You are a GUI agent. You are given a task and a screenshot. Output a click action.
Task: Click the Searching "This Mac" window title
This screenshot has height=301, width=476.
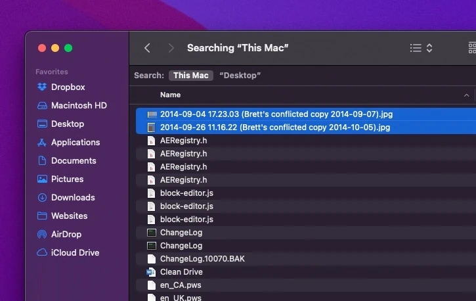click(x=238, y=48)
